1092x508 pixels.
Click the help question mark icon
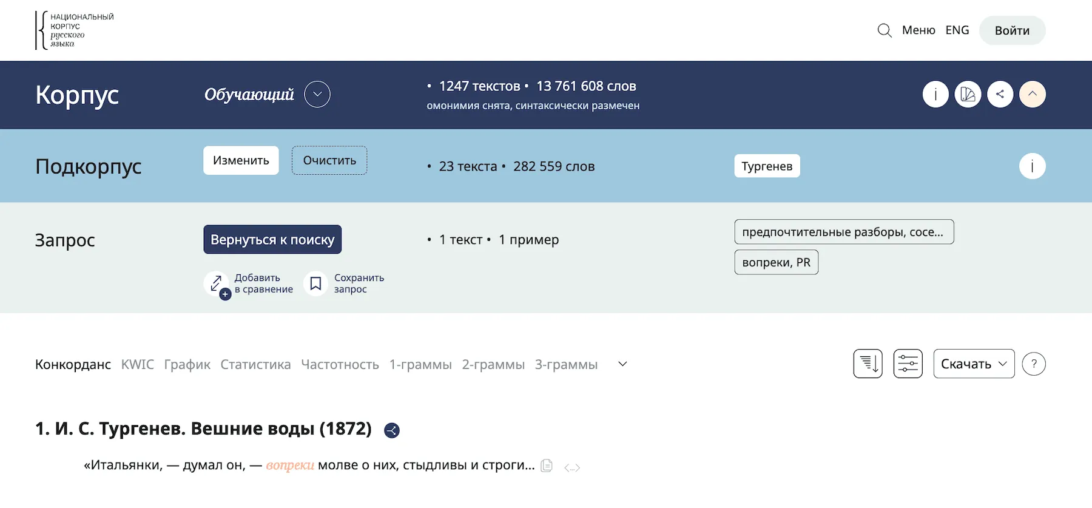[x=1034, y=364]
